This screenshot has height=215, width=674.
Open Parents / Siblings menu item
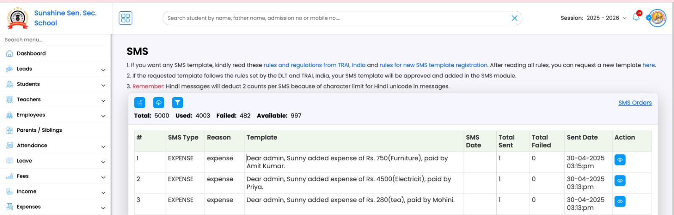pyautogui.click(x=55, y=130)
